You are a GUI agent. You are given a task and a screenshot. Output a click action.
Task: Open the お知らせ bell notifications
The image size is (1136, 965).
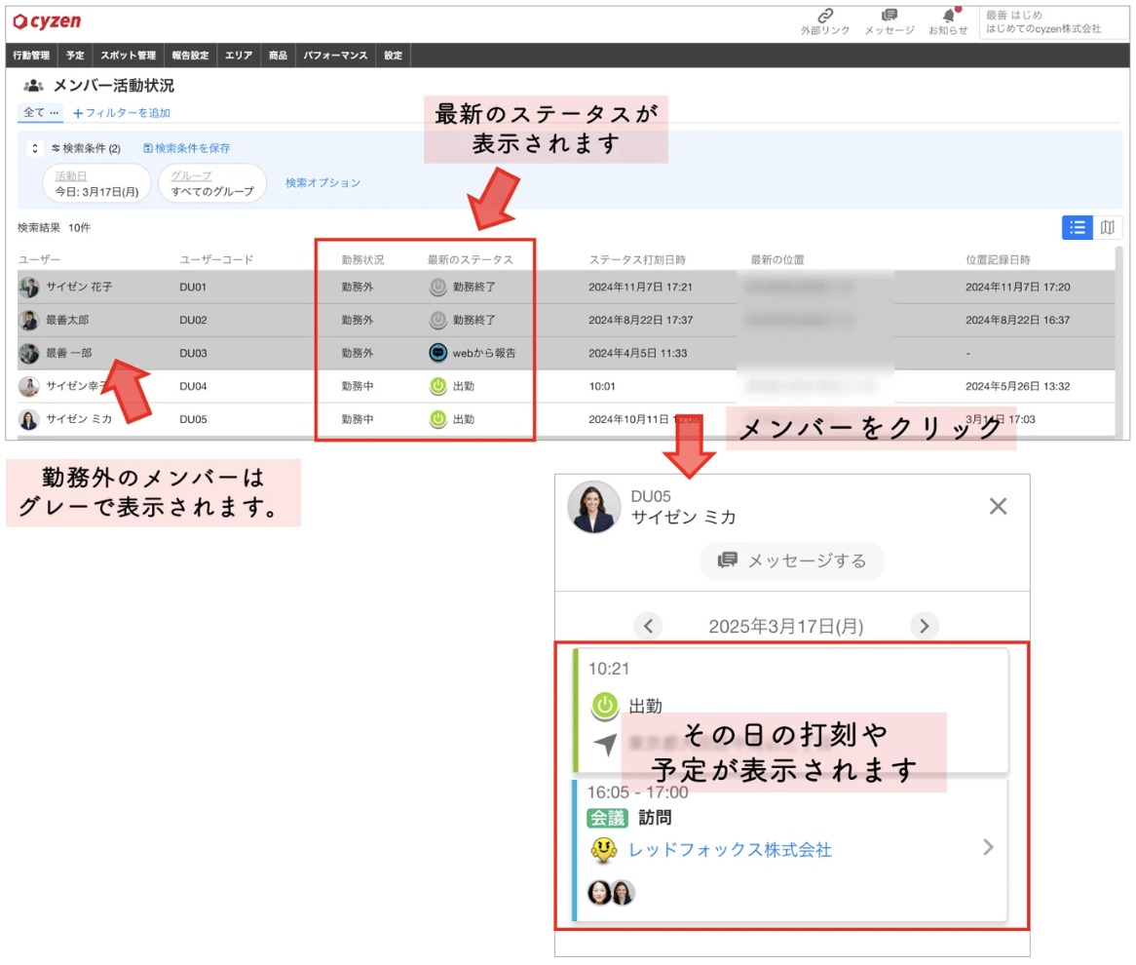pos(948,22)
